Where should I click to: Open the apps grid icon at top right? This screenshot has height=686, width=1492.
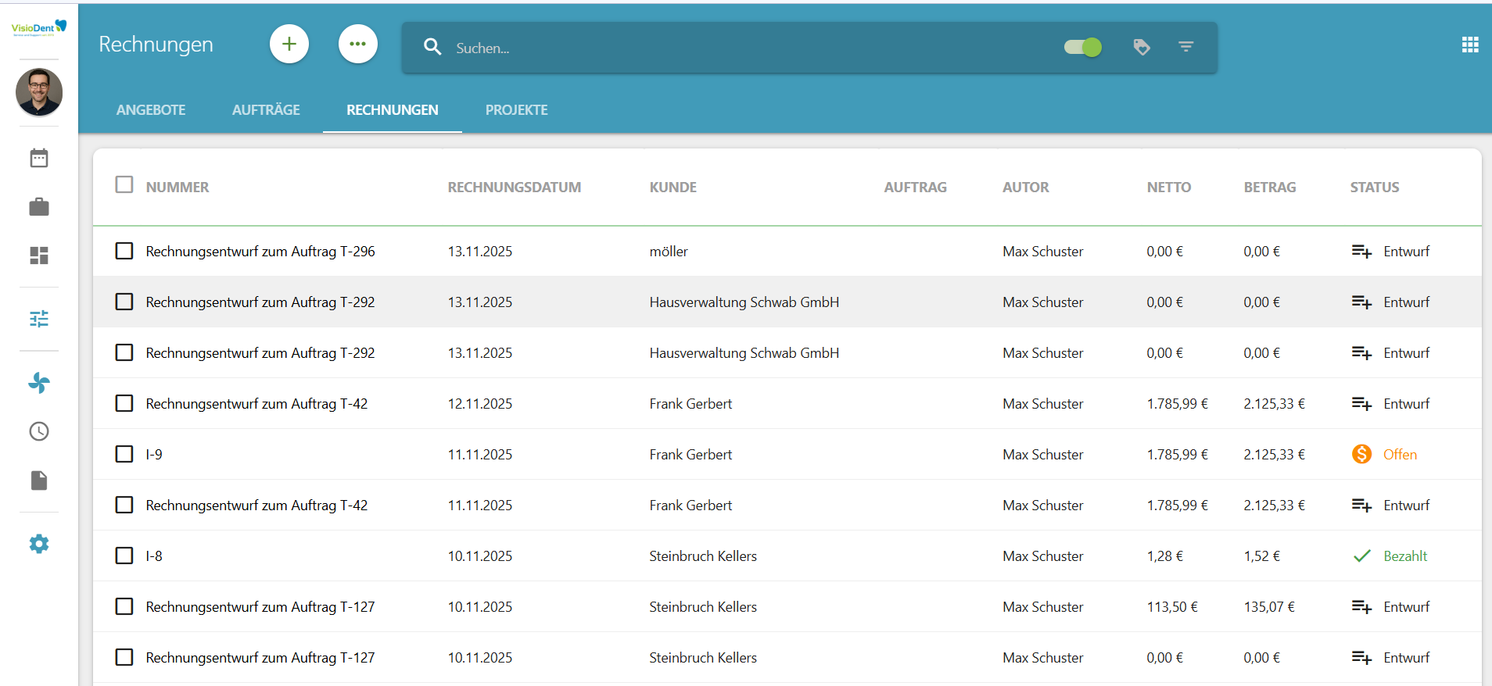point(1470,45)
